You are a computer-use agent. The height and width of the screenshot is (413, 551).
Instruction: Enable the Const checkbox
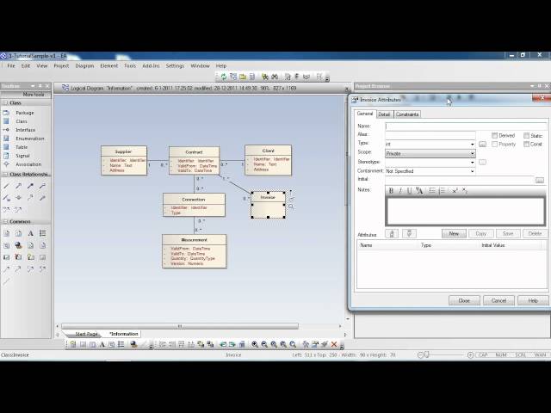[x=526, y=145]
